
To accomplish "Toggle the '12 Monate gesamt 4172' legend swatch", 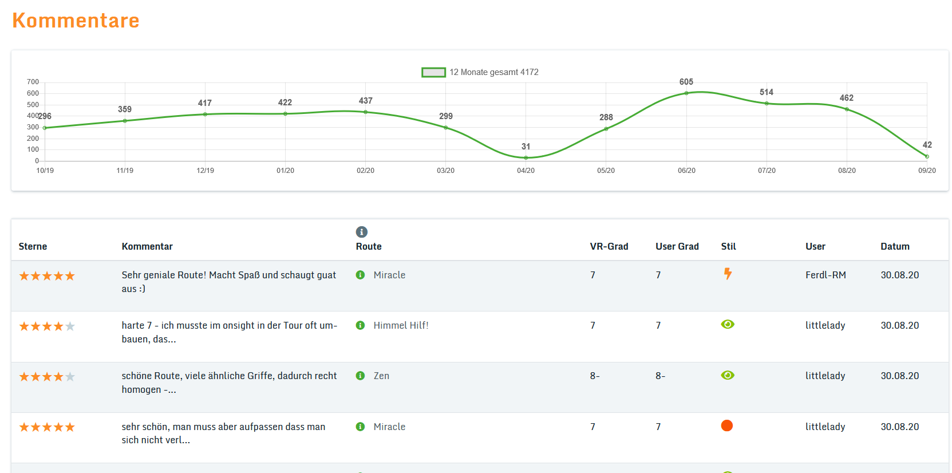I will 433,72.
